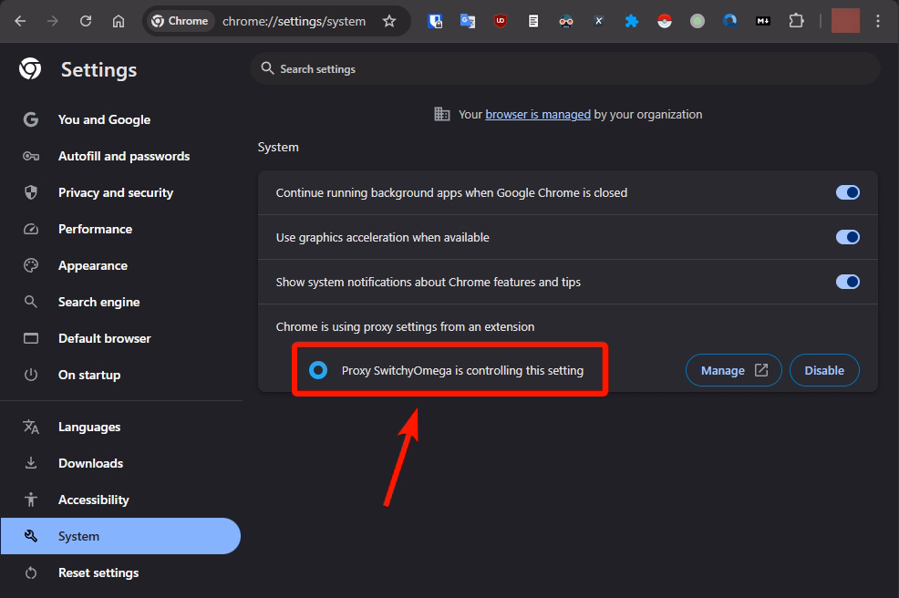The width and height of the screenshot is (899, 598).
Task: Open the home page
Action: coord(119,21)
